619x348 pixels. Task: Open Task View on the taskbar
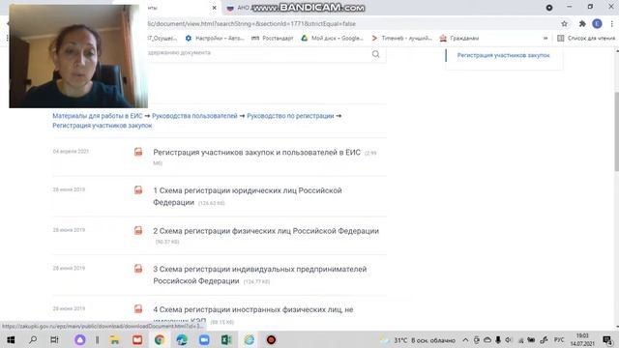pos(54,339)
